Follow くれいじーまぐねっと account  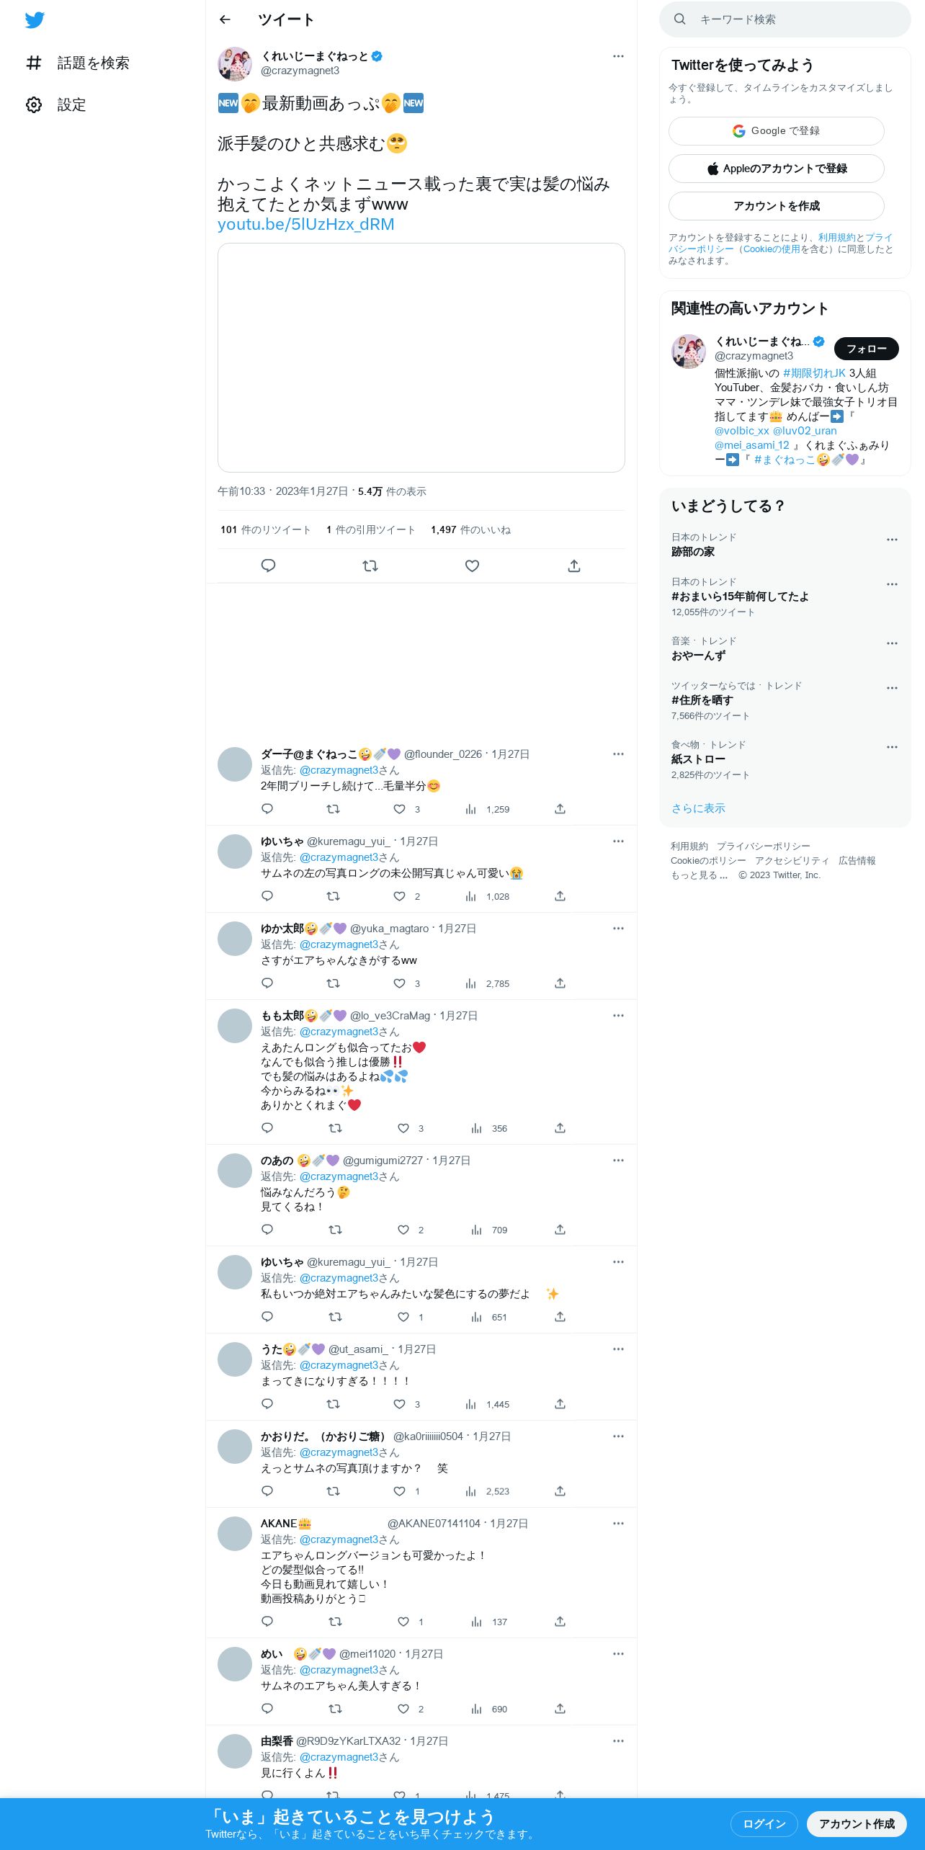(x=866, y=349)
